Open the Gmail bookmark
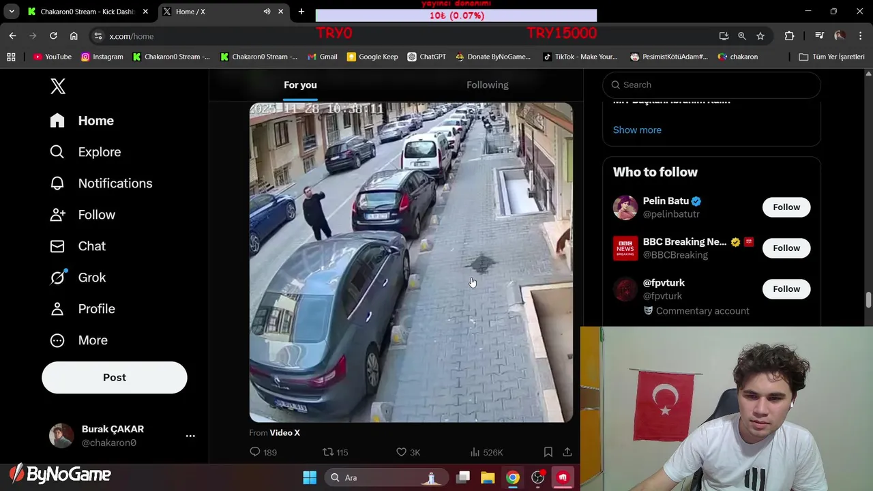 click(323, 57)
